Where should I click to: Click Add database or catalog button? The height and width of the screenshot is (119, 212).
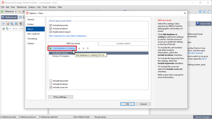pos(62,48)
